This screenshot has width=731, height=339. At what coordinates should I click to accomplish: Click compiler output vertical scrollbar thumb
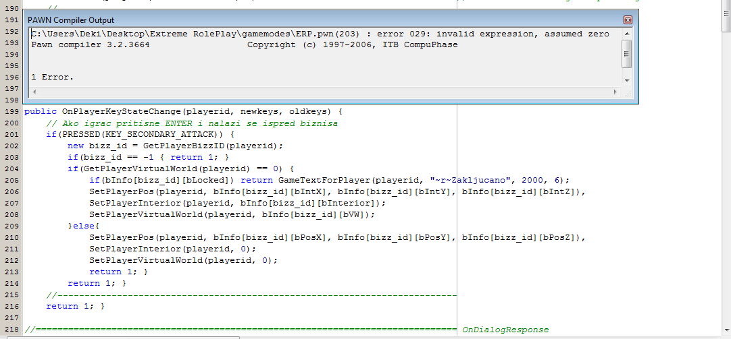[627, 54]
